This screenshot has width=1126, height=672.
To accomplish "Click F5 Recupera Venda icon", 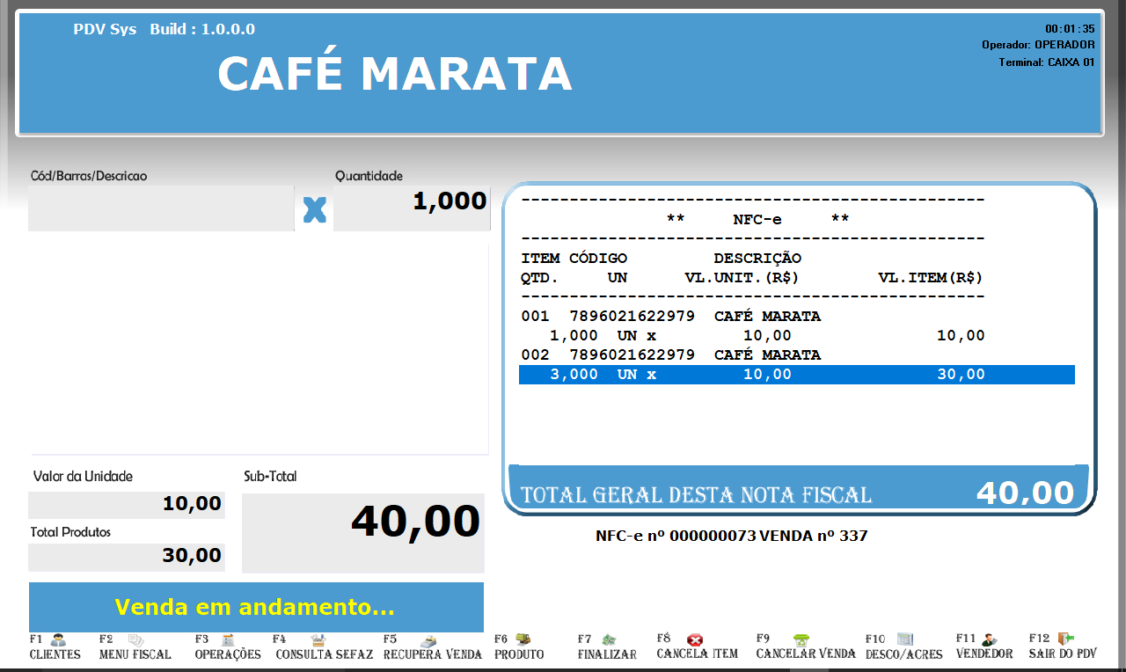I will coord(428,640).
